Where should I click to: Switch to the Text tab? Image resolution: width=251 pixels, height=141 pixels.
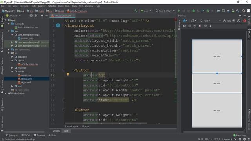66,131
